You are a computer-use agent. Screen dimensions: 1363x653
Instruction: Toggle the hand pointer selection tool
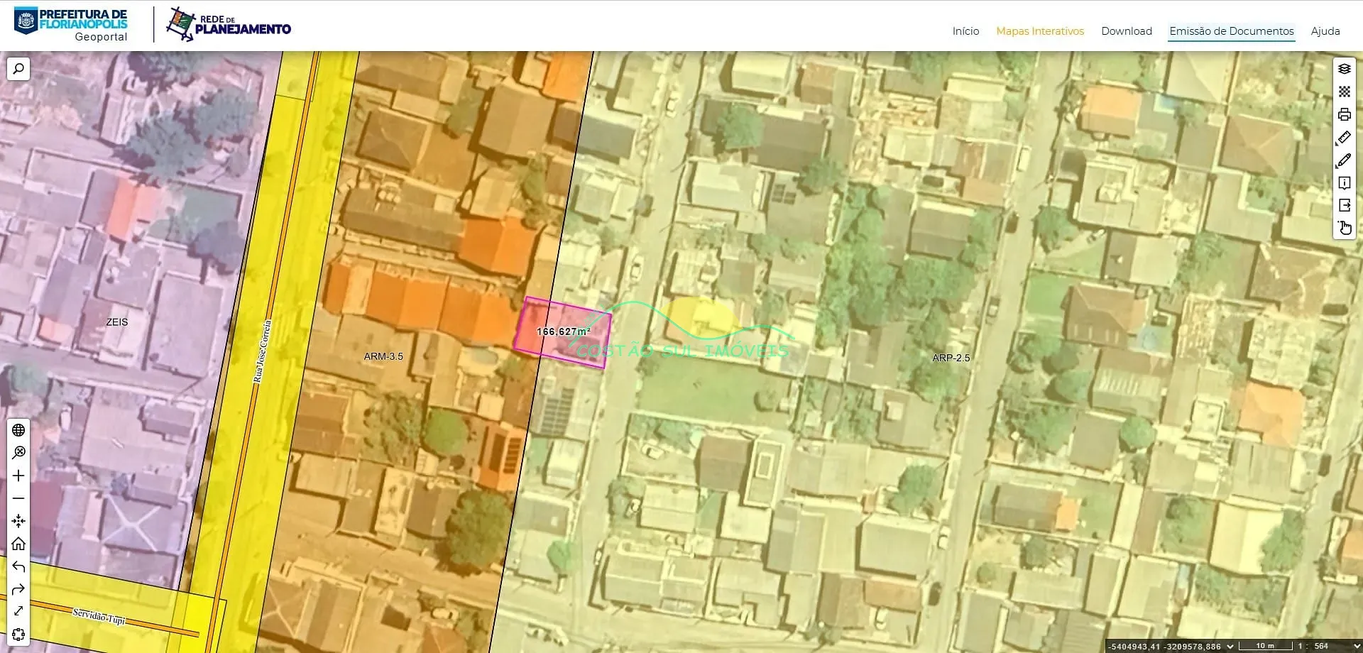1344,228
